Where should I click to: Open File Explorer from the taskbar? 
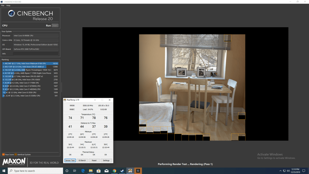click(x=91, y=171)
